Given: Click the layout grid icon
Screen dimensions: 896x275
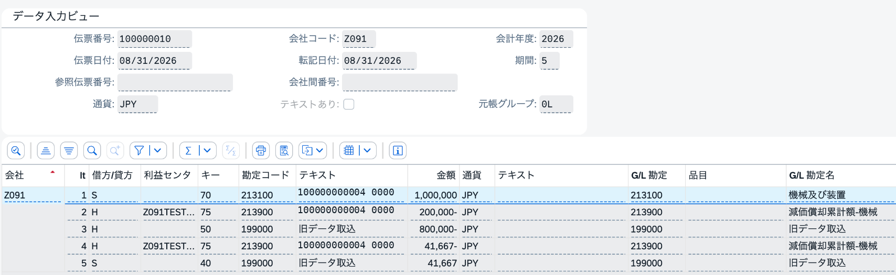Looking at the screenshot, I should (349, 151).
